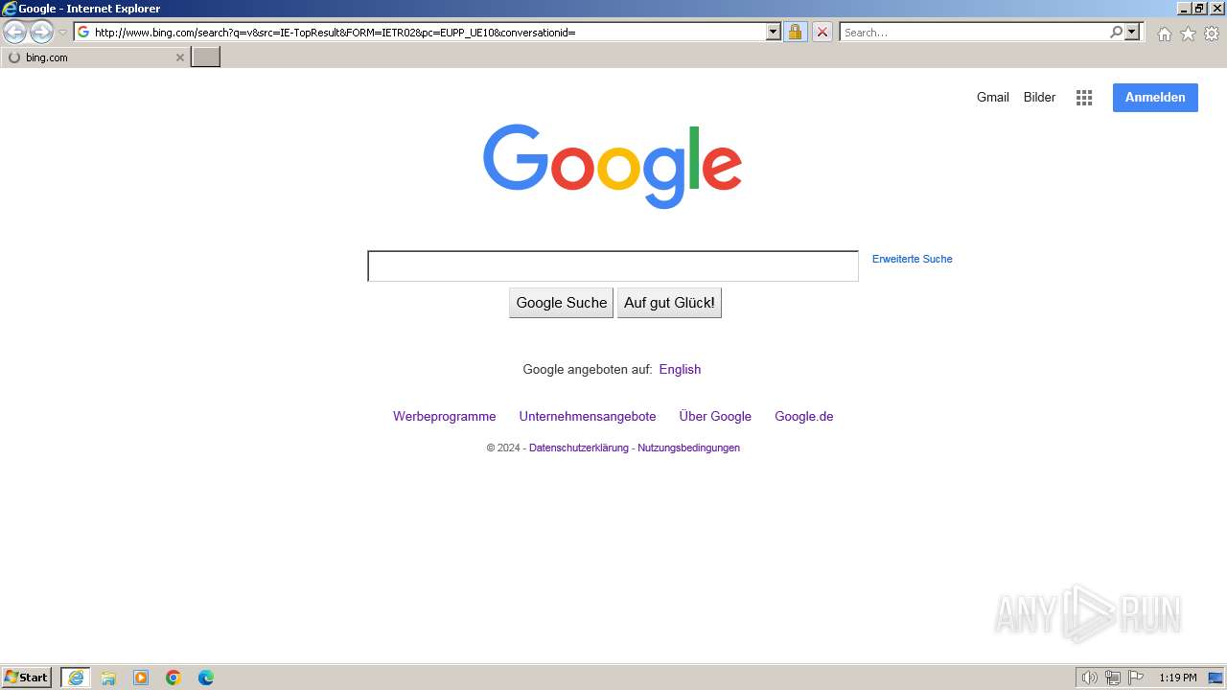Open Nutzungsbedingungen link

coord(688,448)
